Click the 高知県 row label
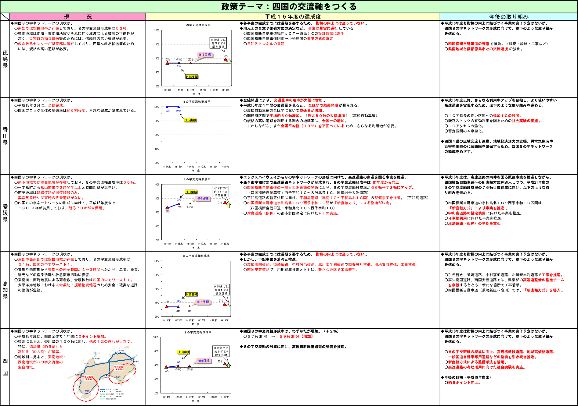This screenshot has height=406, width=578. point(5,290)
